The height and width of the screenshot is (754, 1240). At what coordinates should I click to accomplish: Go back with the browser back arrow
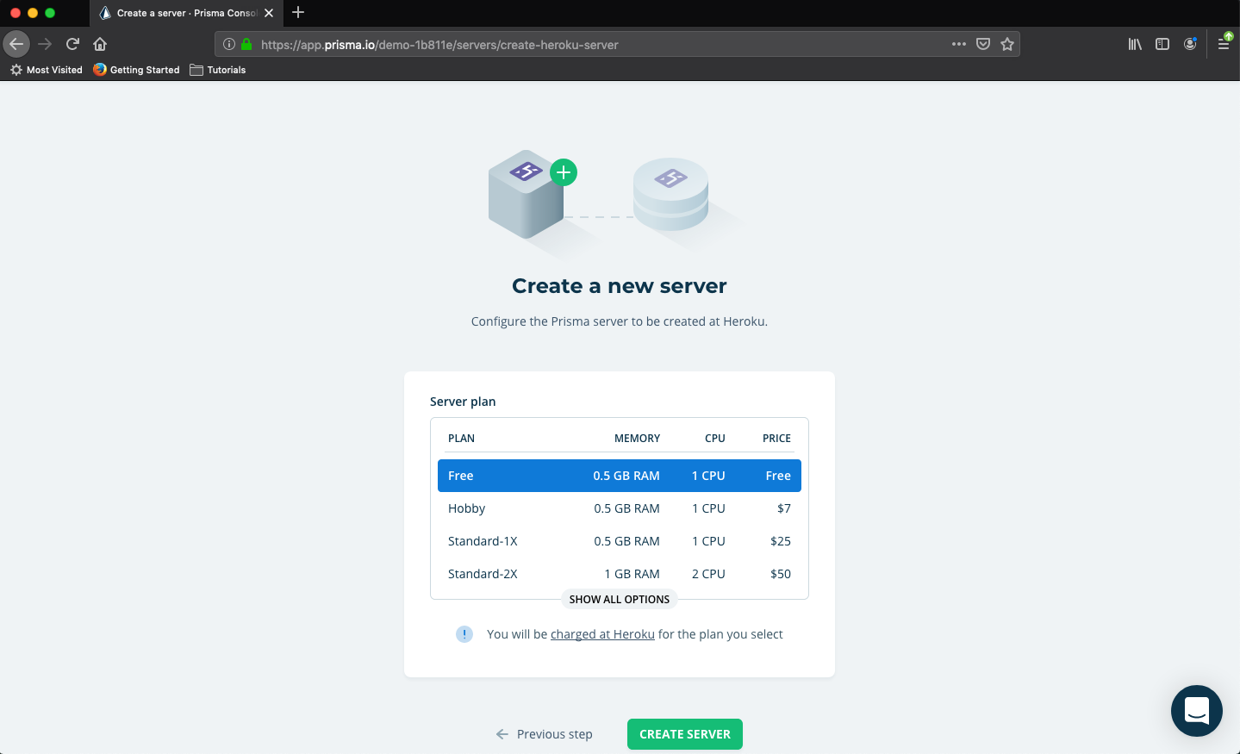tap(16, 44)
